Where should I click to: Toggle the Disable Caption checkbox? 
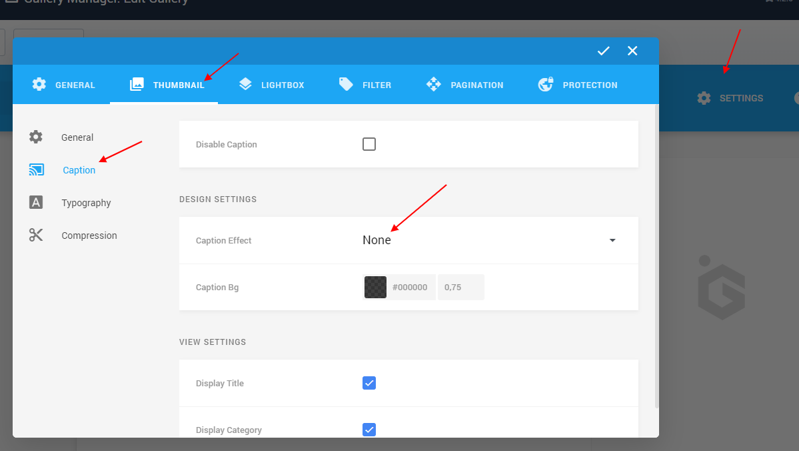(369, 144)
